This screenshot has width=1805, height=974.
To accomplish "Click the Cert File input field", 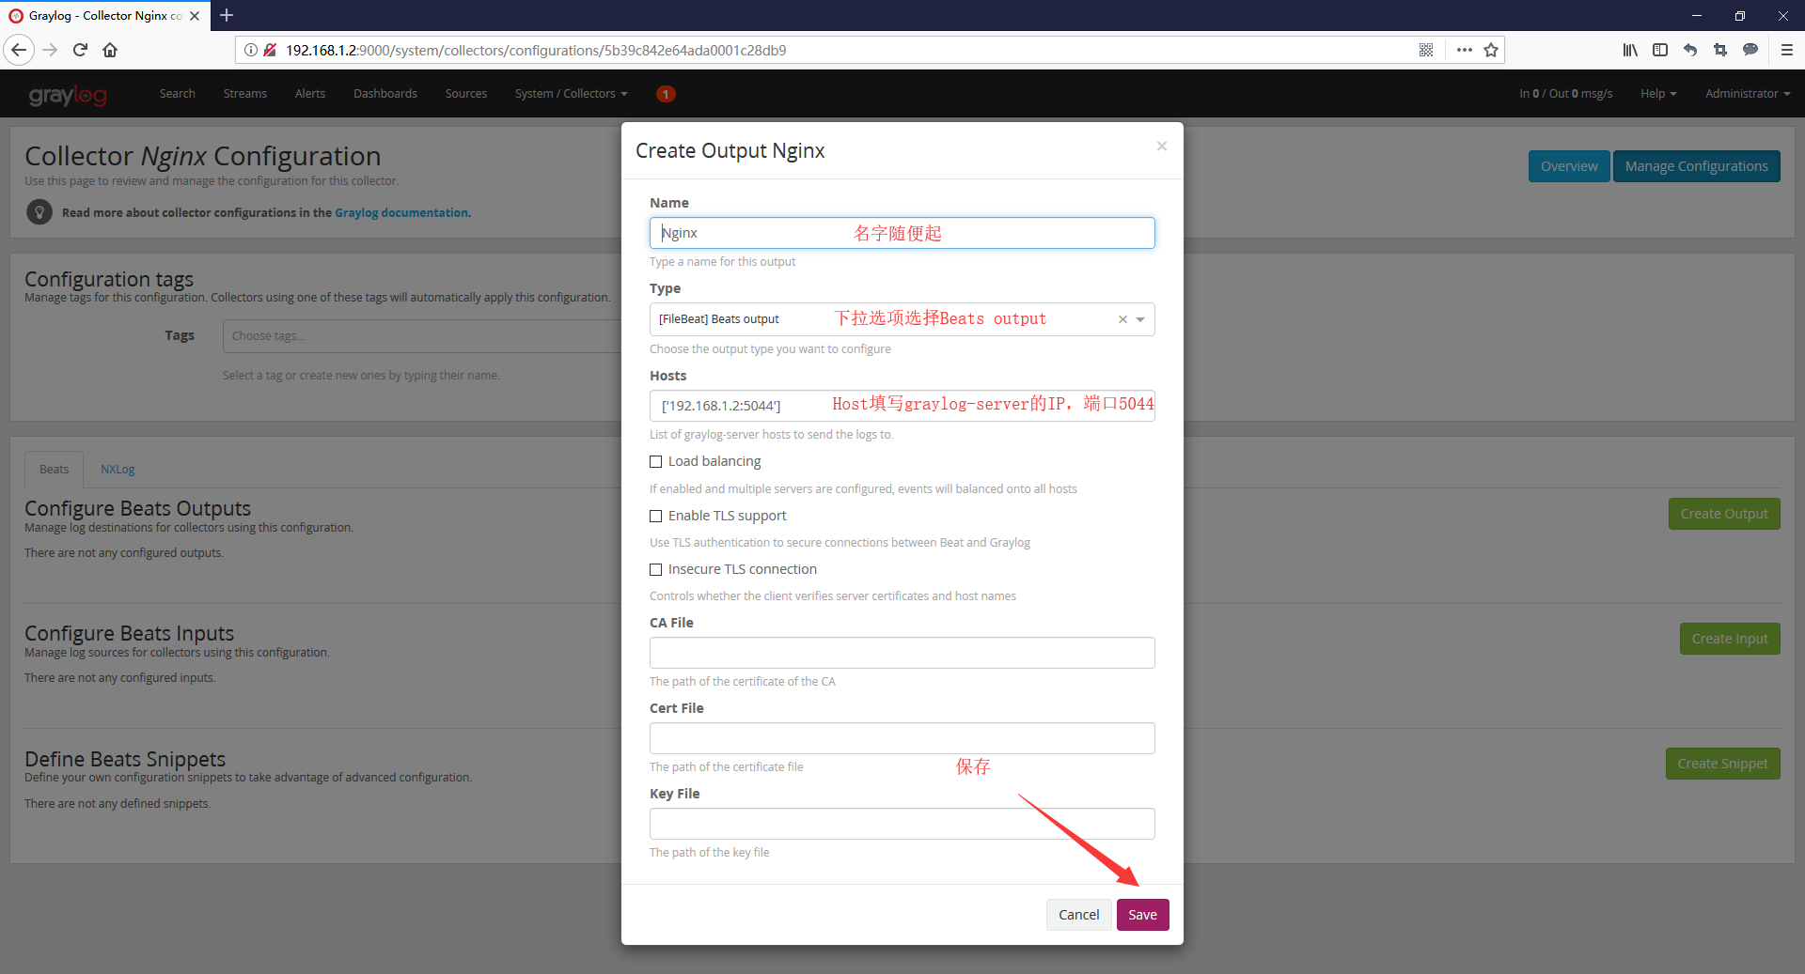I will click(902, 738).
